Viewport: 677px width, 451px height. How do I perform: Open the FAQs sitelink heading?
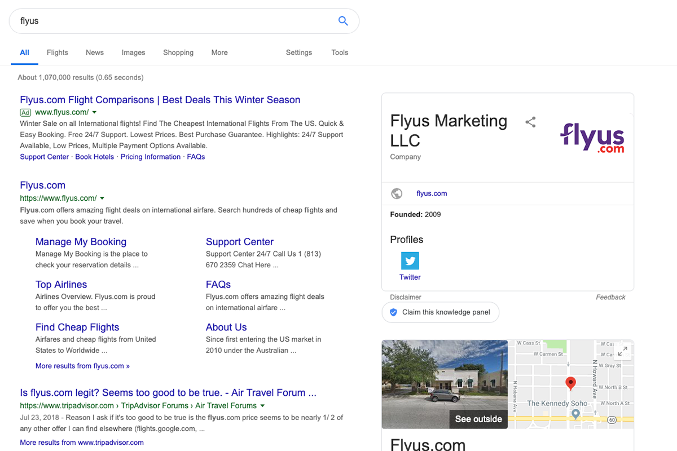pyautogui.click(x=218, y=285)
